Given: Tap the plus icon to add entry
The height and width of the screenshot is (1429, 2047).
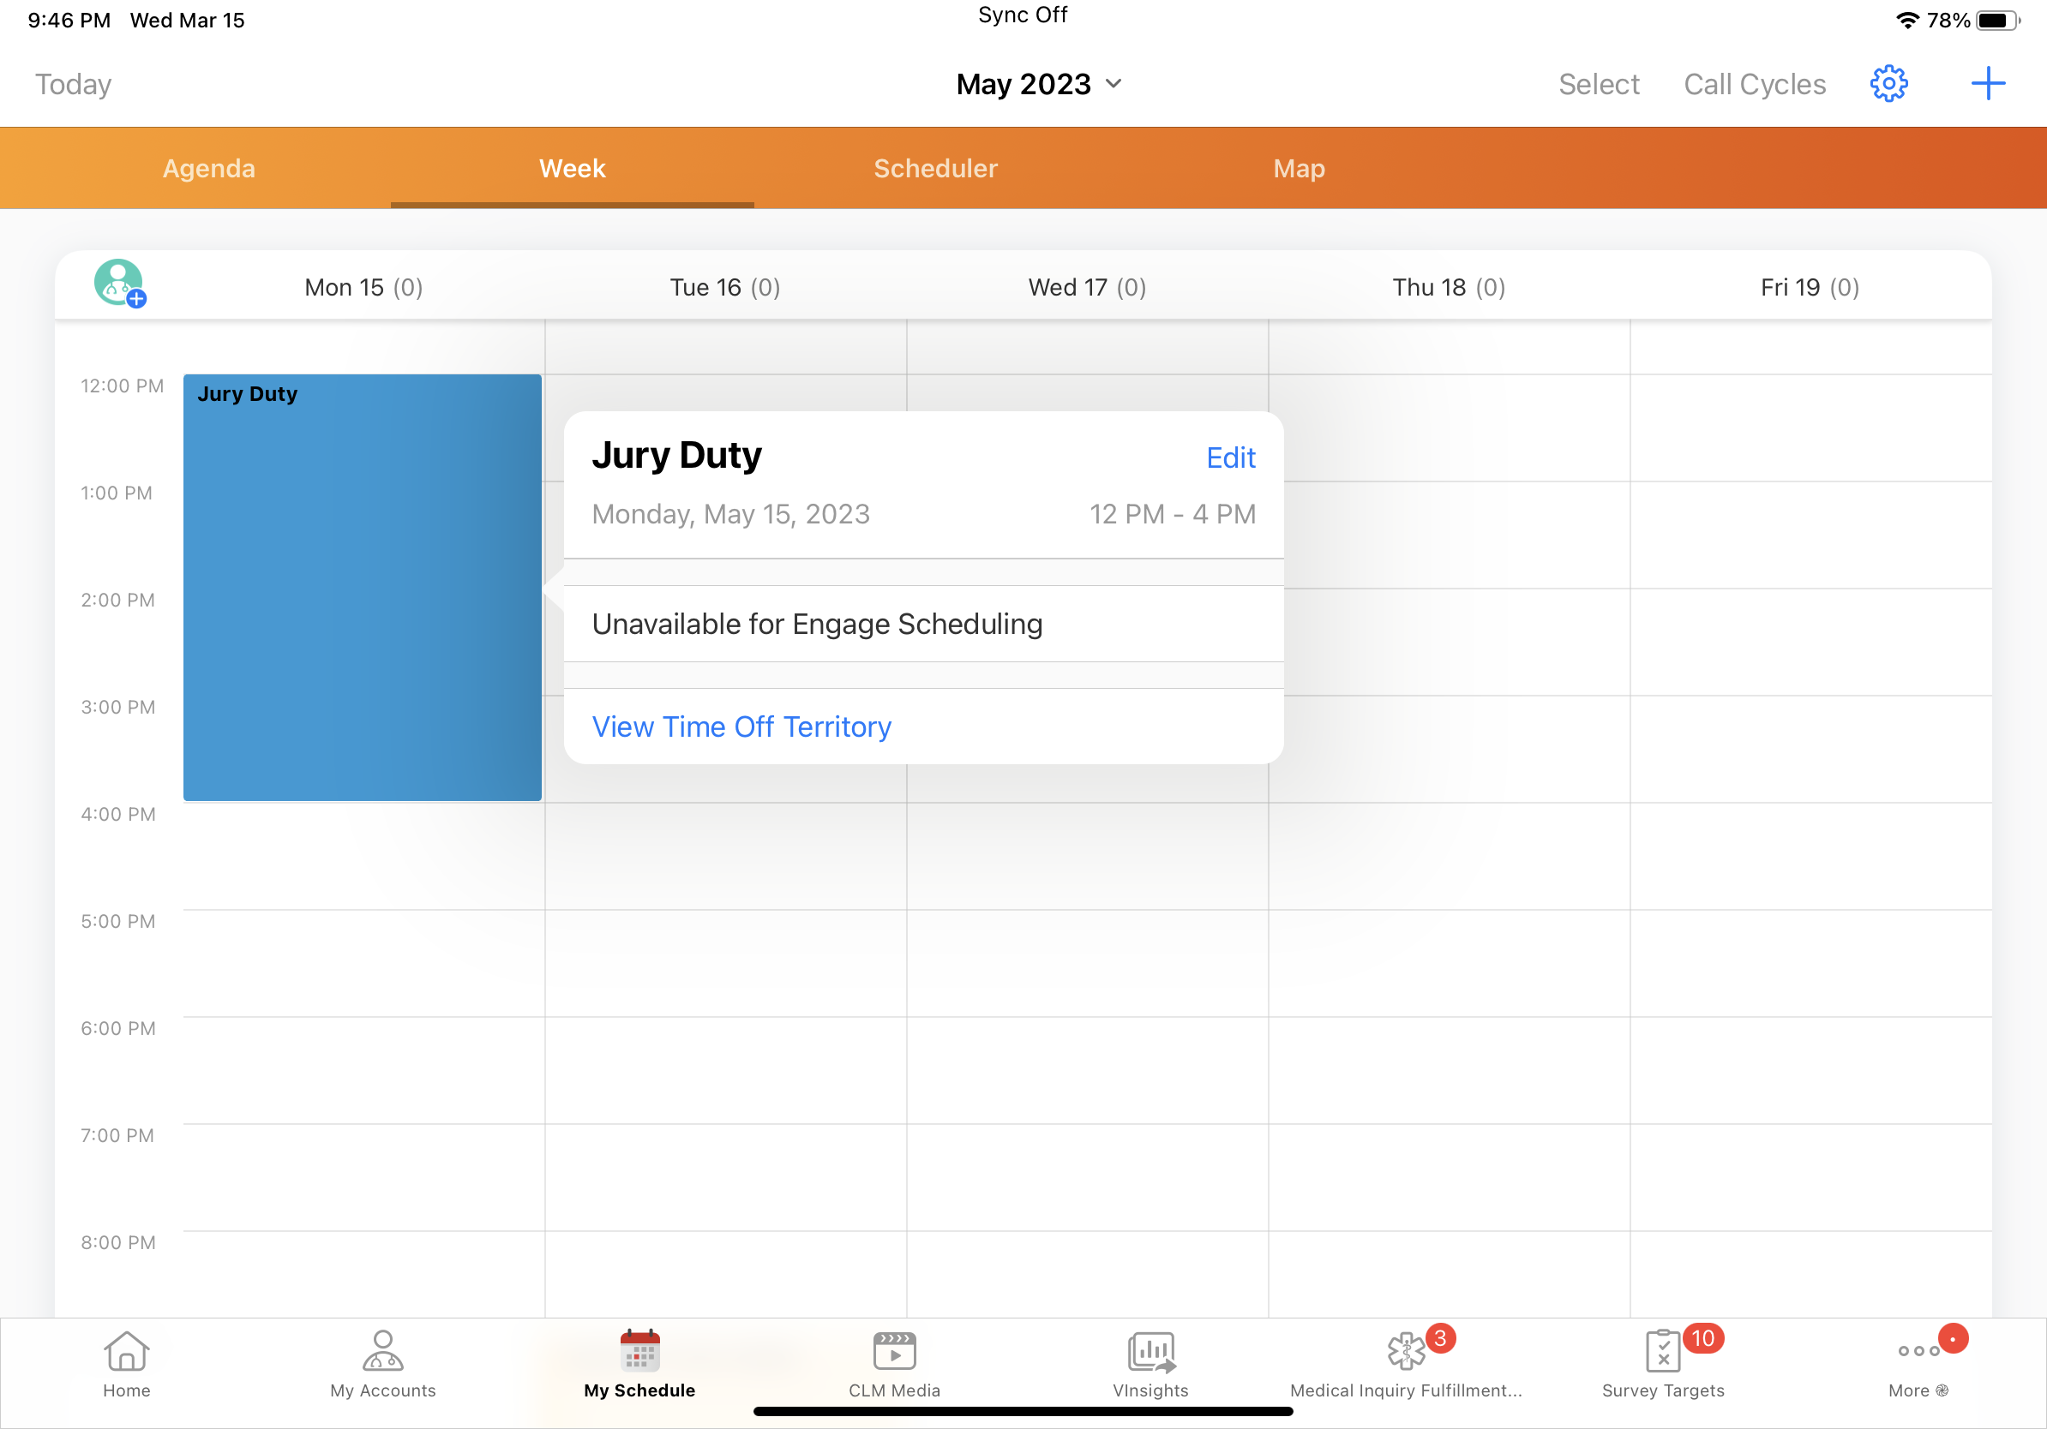Looking at the screenshot, I should [1987, 84].
